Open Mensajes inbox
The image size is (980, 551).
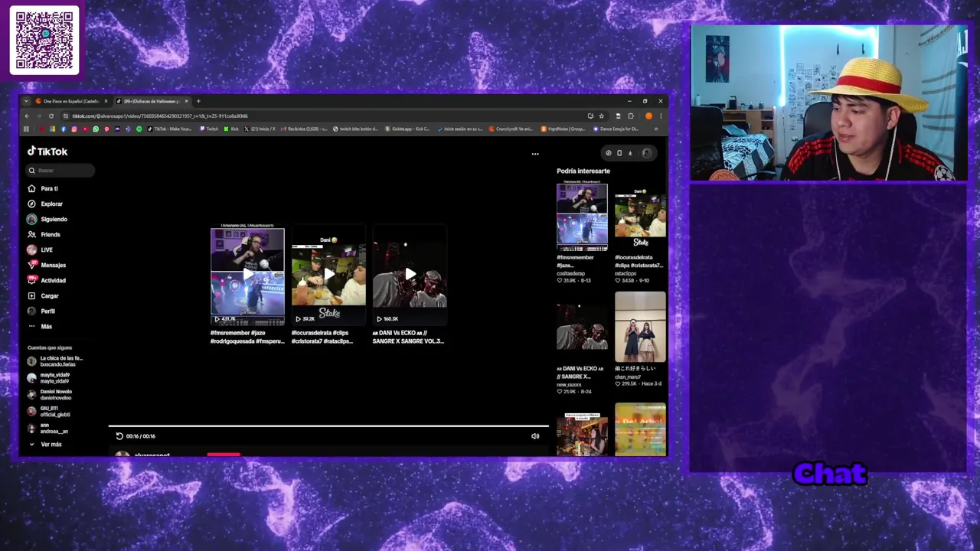47,265
